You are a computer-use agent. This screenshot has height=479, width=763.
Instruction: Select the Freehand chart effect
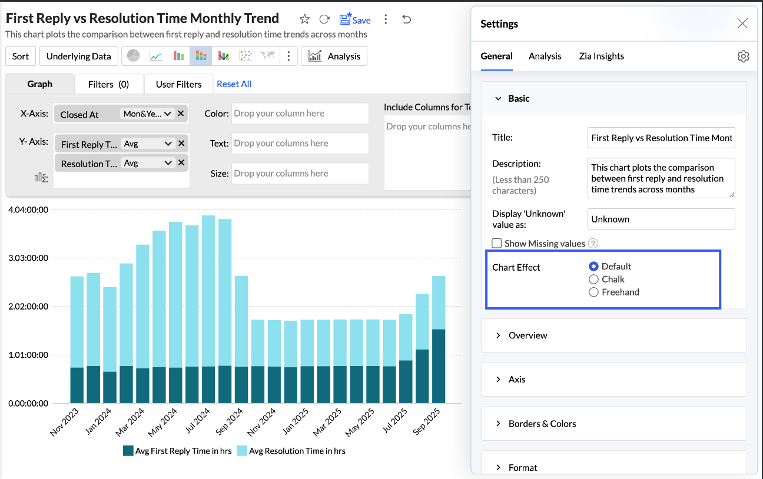point(593,292)
